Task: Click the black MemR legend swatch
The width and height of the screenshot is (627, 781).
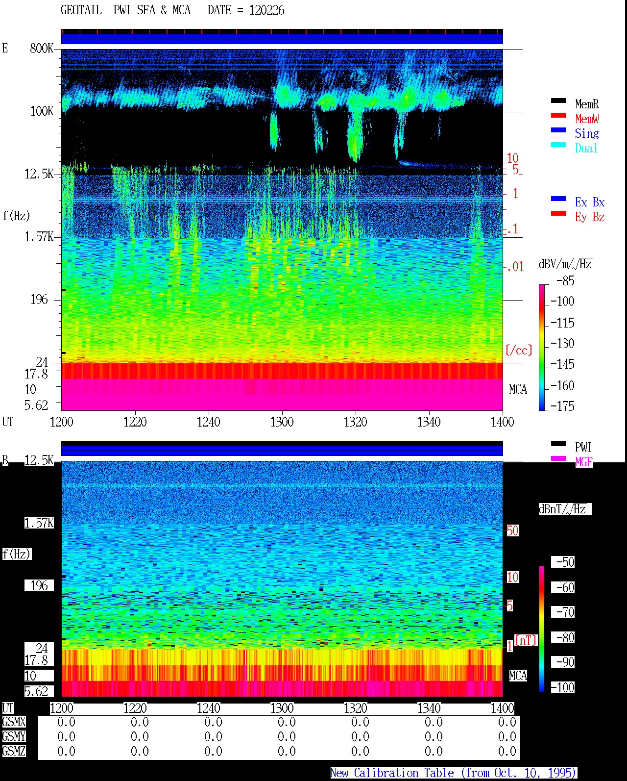Action: point(558,101)
